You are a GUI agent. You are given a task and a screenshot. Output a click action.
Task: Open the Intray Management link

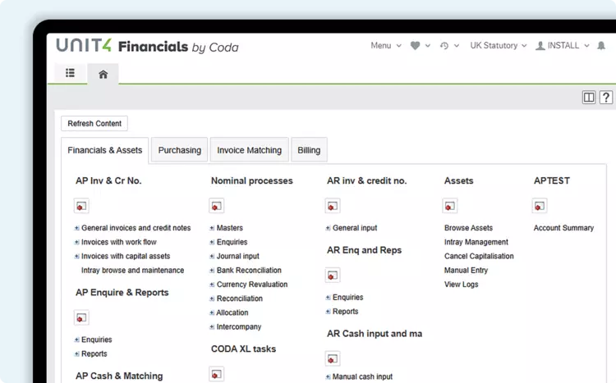(476, 242)
